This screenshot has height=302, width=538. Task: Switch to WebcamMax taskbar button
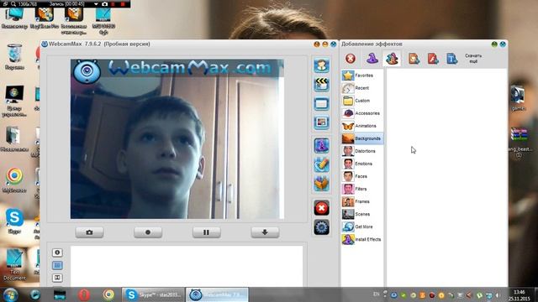[217, 294]
